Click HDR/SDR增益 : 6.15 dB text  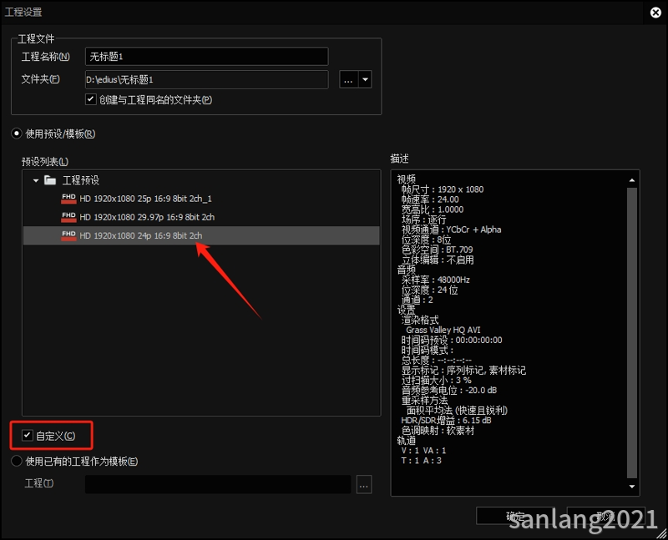tap(446, 421)
